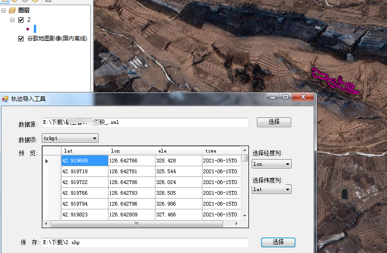The image size is (387, 253).
Task: Close the 轨迹导入工具 dialog
Action: coord(303,97)
